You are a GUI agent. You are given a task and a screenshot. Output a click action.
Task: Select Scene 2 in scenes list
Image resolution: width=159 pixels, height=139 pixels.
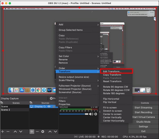pos(15,110)
